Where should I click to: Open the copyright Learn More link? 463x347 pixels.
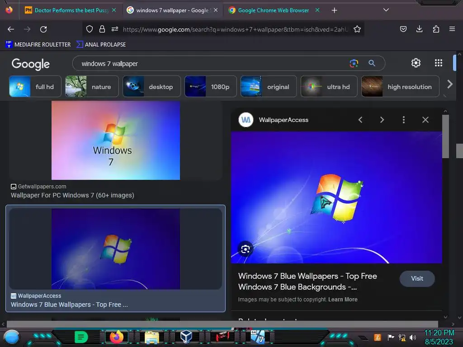click(x=343, y=300)
